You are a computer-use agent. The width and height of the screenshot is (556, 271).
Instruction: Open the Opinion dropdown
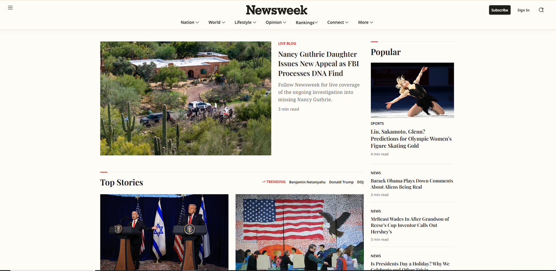tap(276, 22)
